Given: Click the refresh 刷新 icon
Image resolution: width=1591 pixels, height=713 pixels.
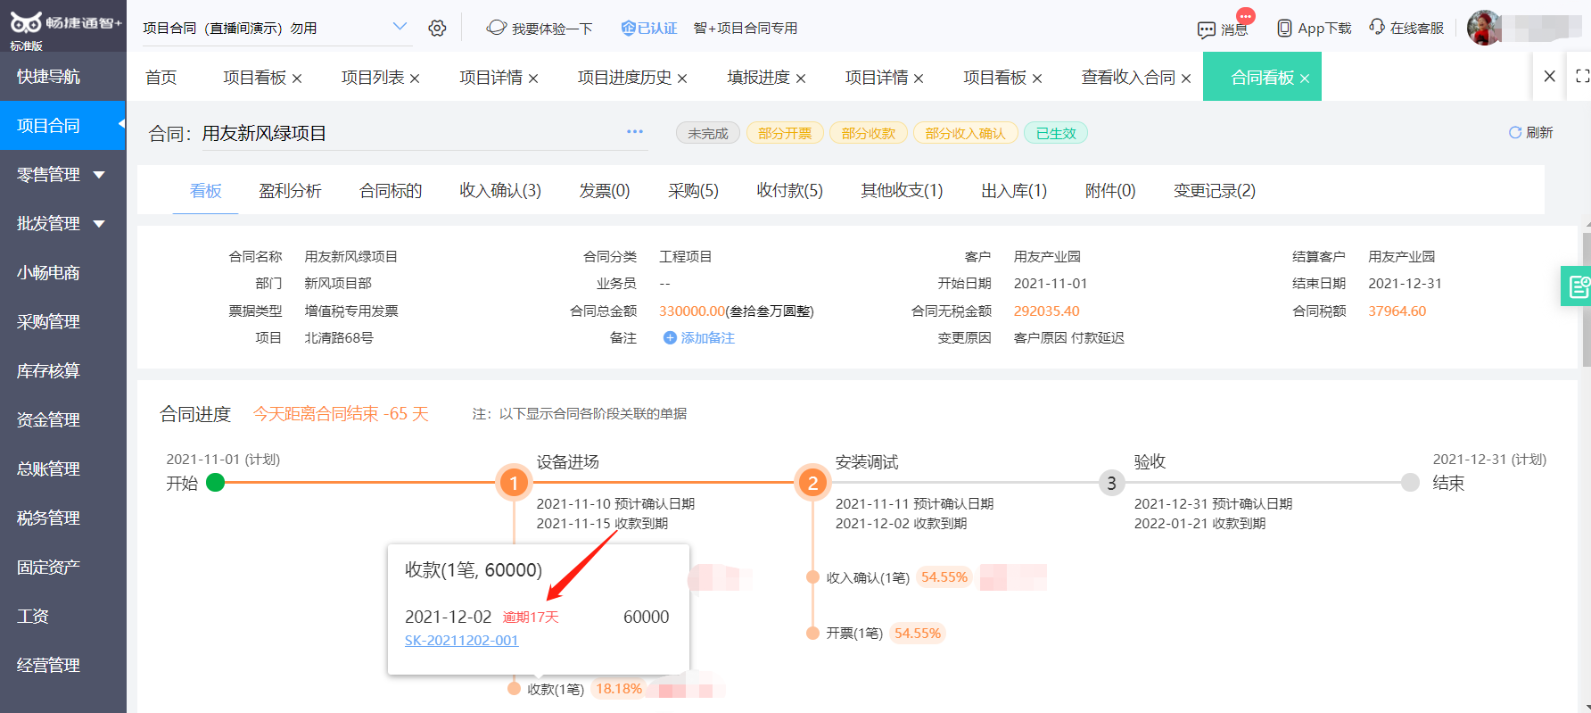Looking at the screenshot, I should pyautogui.click(x=1514, y=132).
